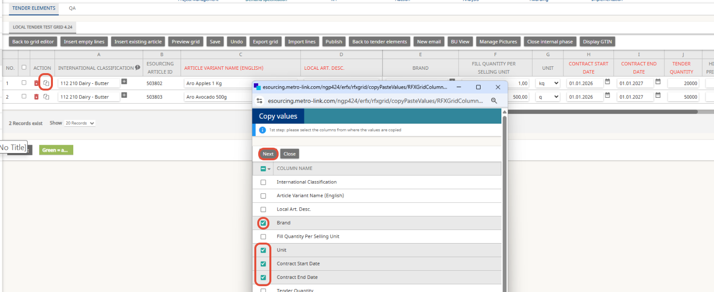Click the plus icon beside row 1 classification
Screen dimensions: 714x292
tap(124, 82)
